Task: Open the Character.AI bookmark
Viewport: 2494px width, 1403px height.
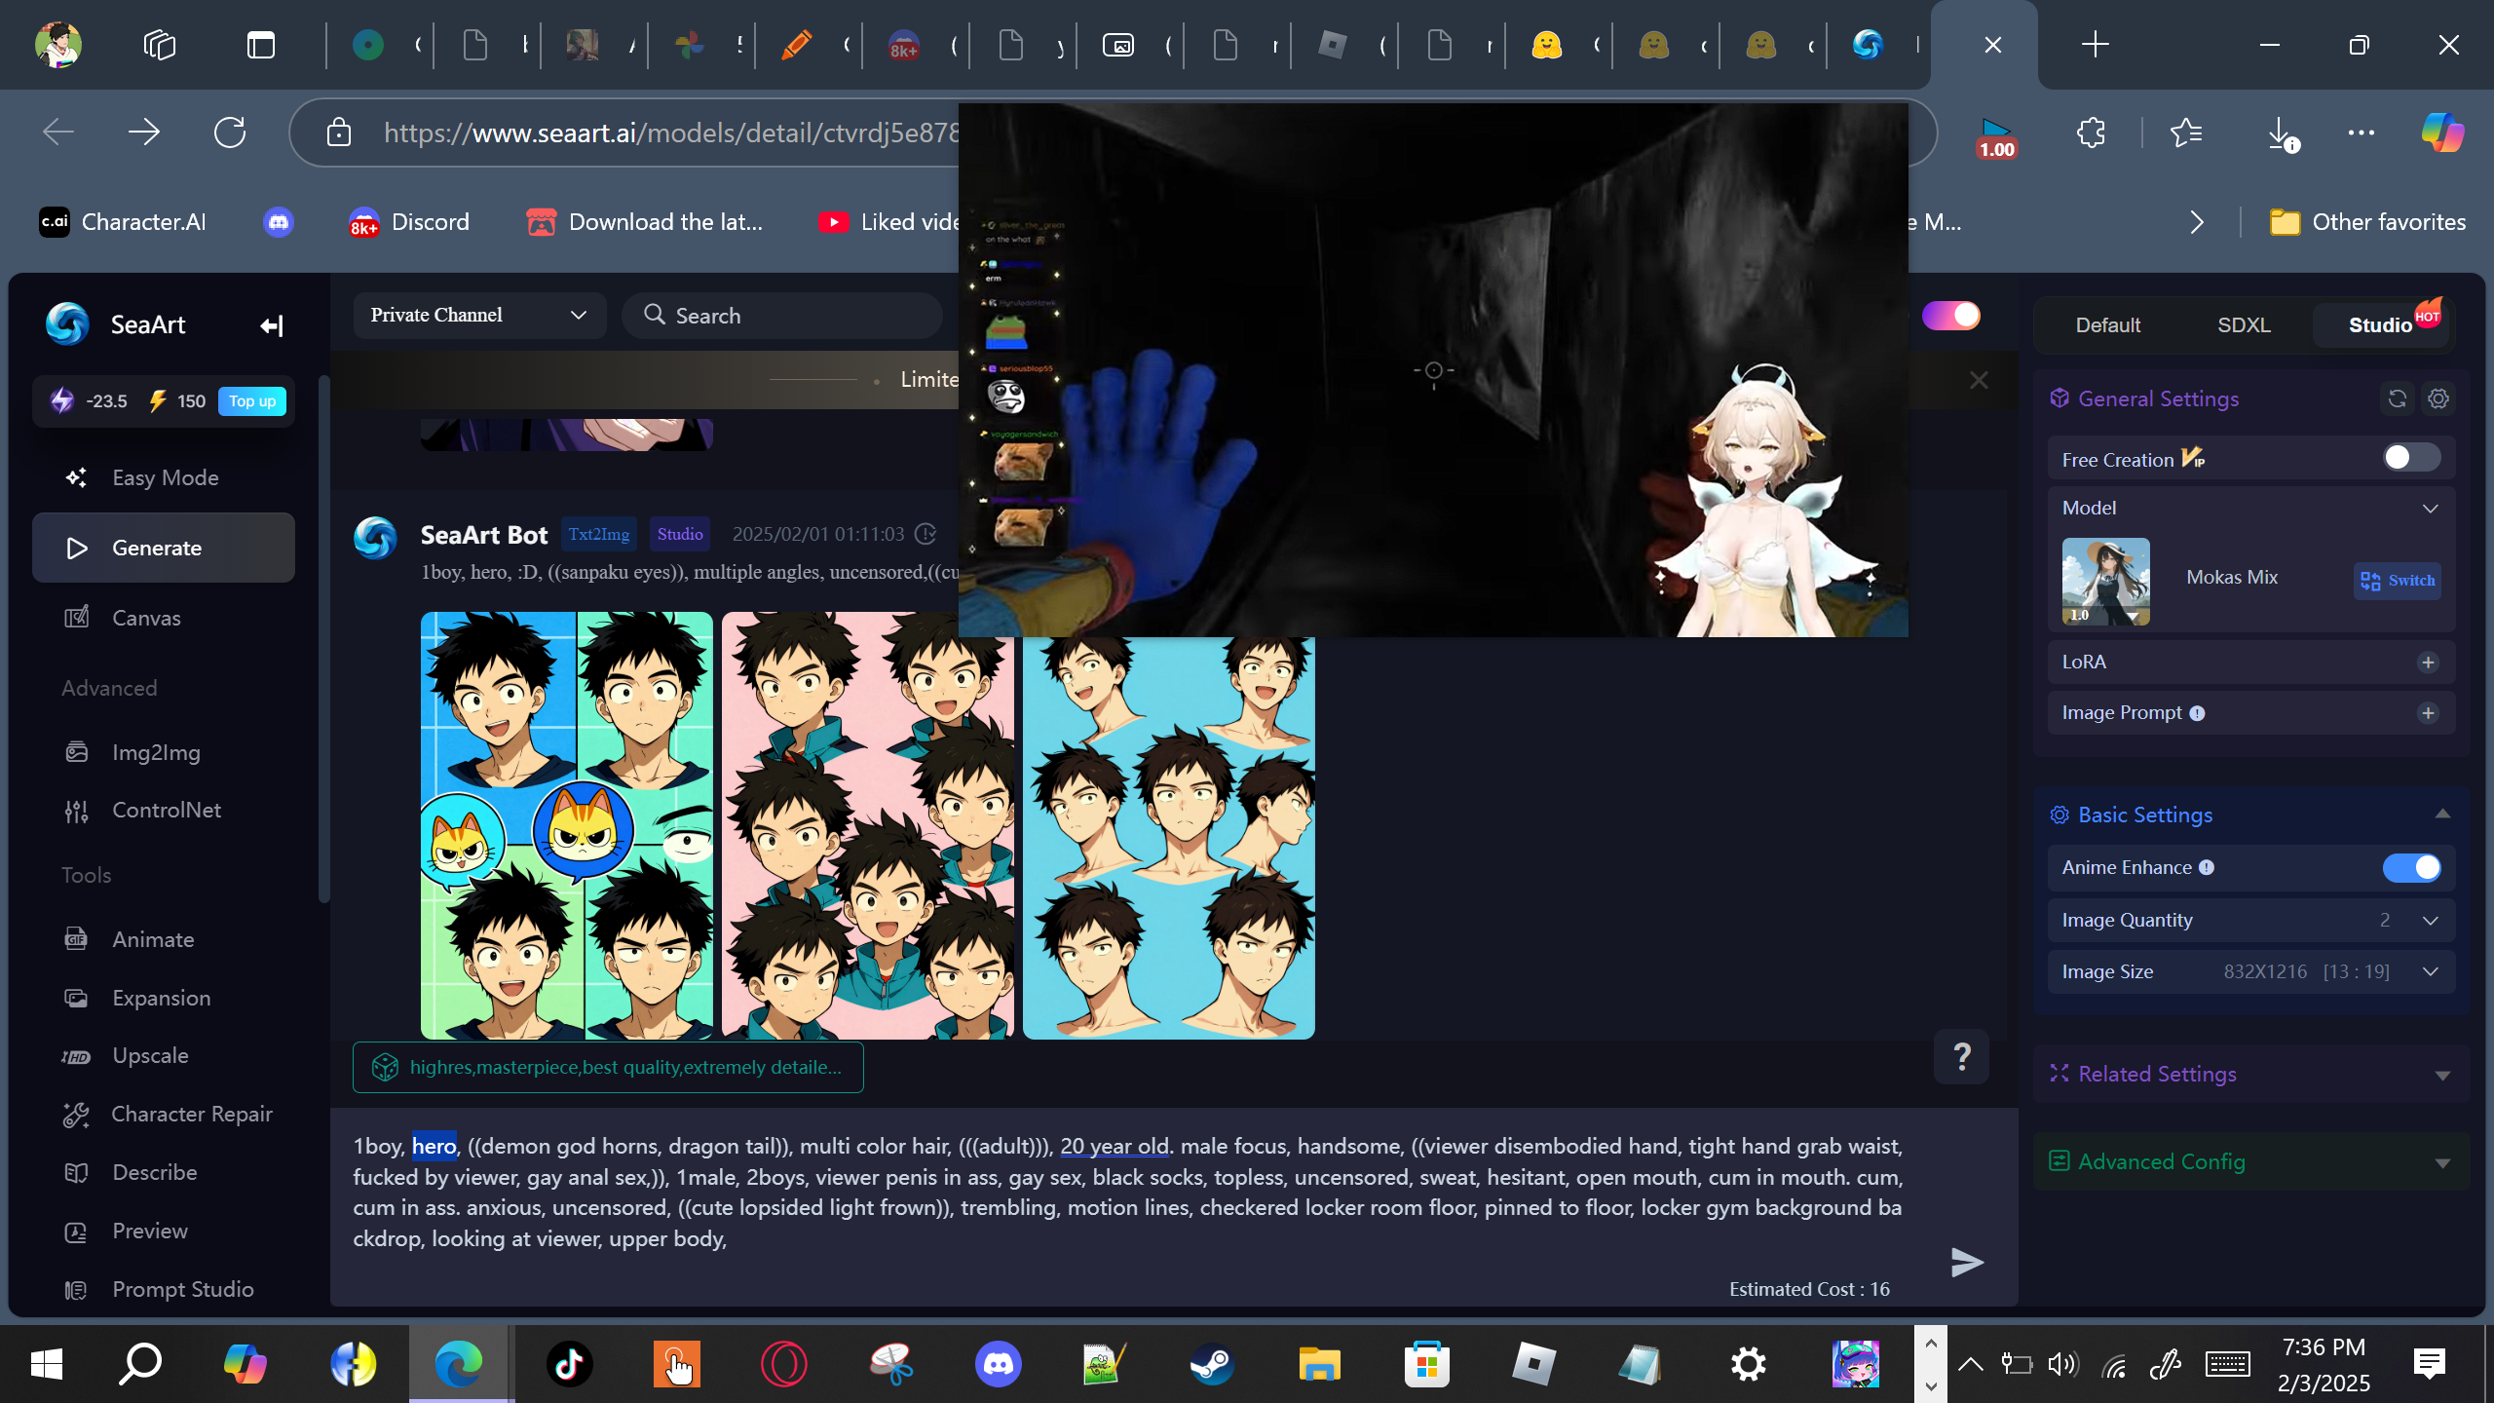Action: coord(124,222)
